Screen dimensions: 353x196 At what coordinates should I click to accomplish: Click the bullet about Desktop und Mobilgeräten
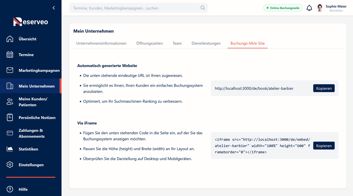tap(137, 159)
